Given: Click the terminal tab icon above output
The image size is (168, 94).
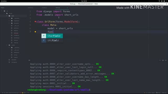Looking at the screenshot, I should coord(29,60).
